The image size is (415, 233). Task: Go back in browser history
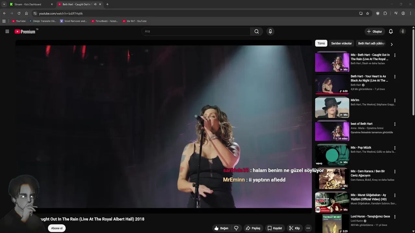(x=4, y=13)
